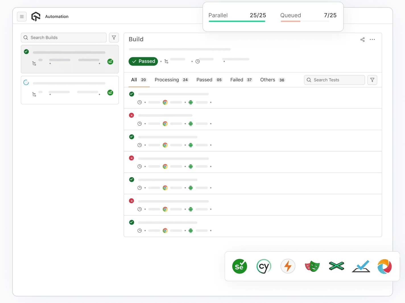Screen dimensions: 405x303
Task: Click the share icon in Build header
Action: pyautogui.click(x=362, y=39)
